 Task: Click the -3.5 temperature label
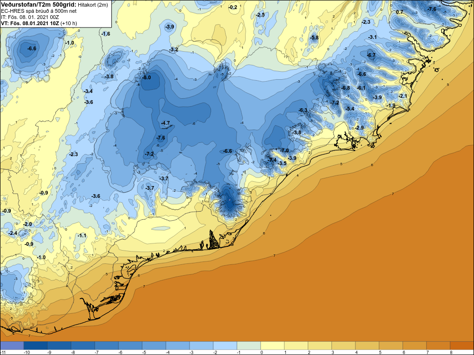(x=282, y=163)
